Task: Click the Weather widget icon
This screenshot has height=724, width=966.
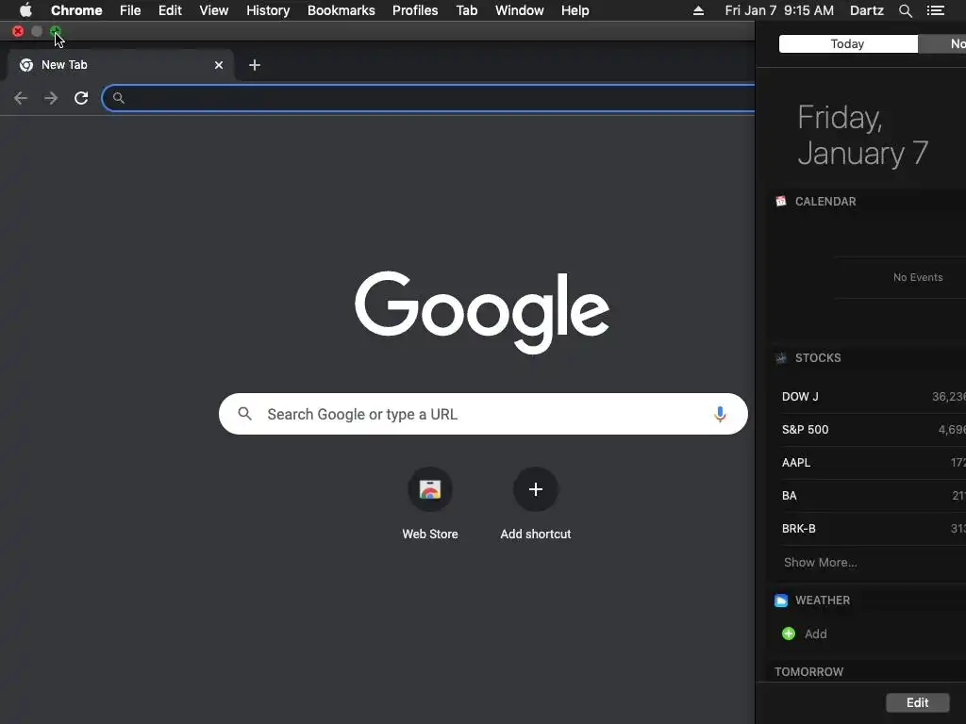Action: point(781,601)
